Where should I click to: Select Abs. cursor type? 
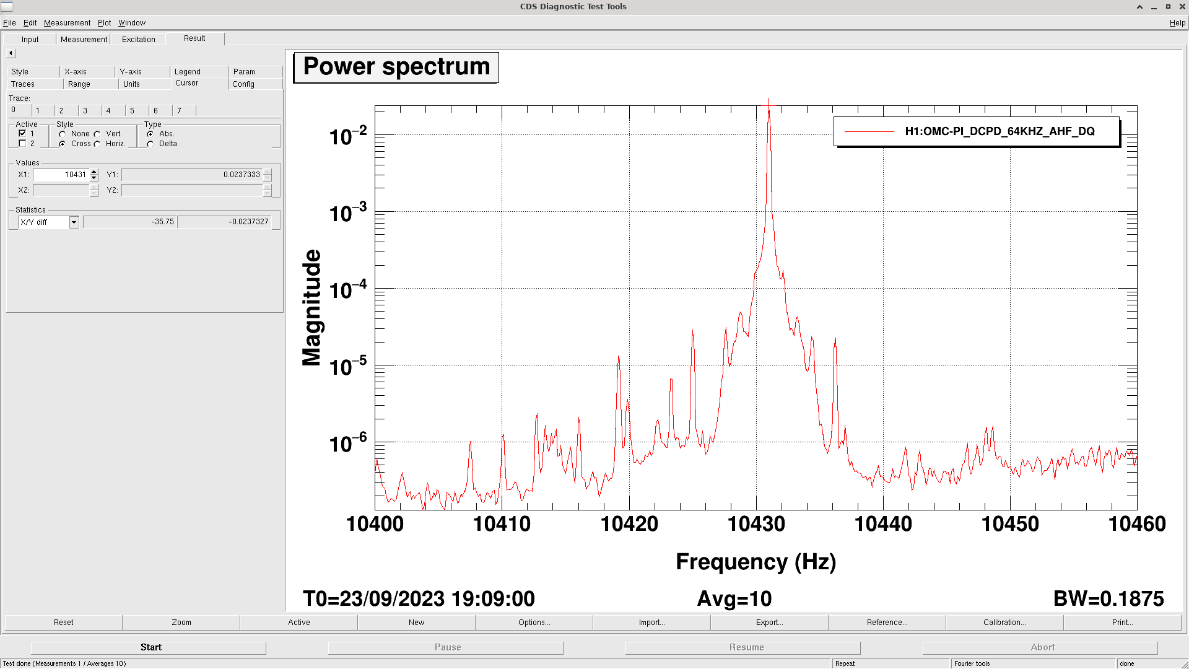[x=150, y=134]
